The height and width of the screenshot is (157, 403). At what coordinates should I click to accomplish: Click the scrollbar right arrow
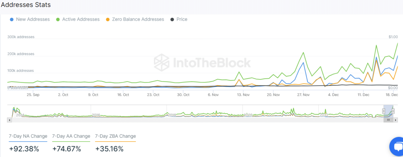click(395, 120)
